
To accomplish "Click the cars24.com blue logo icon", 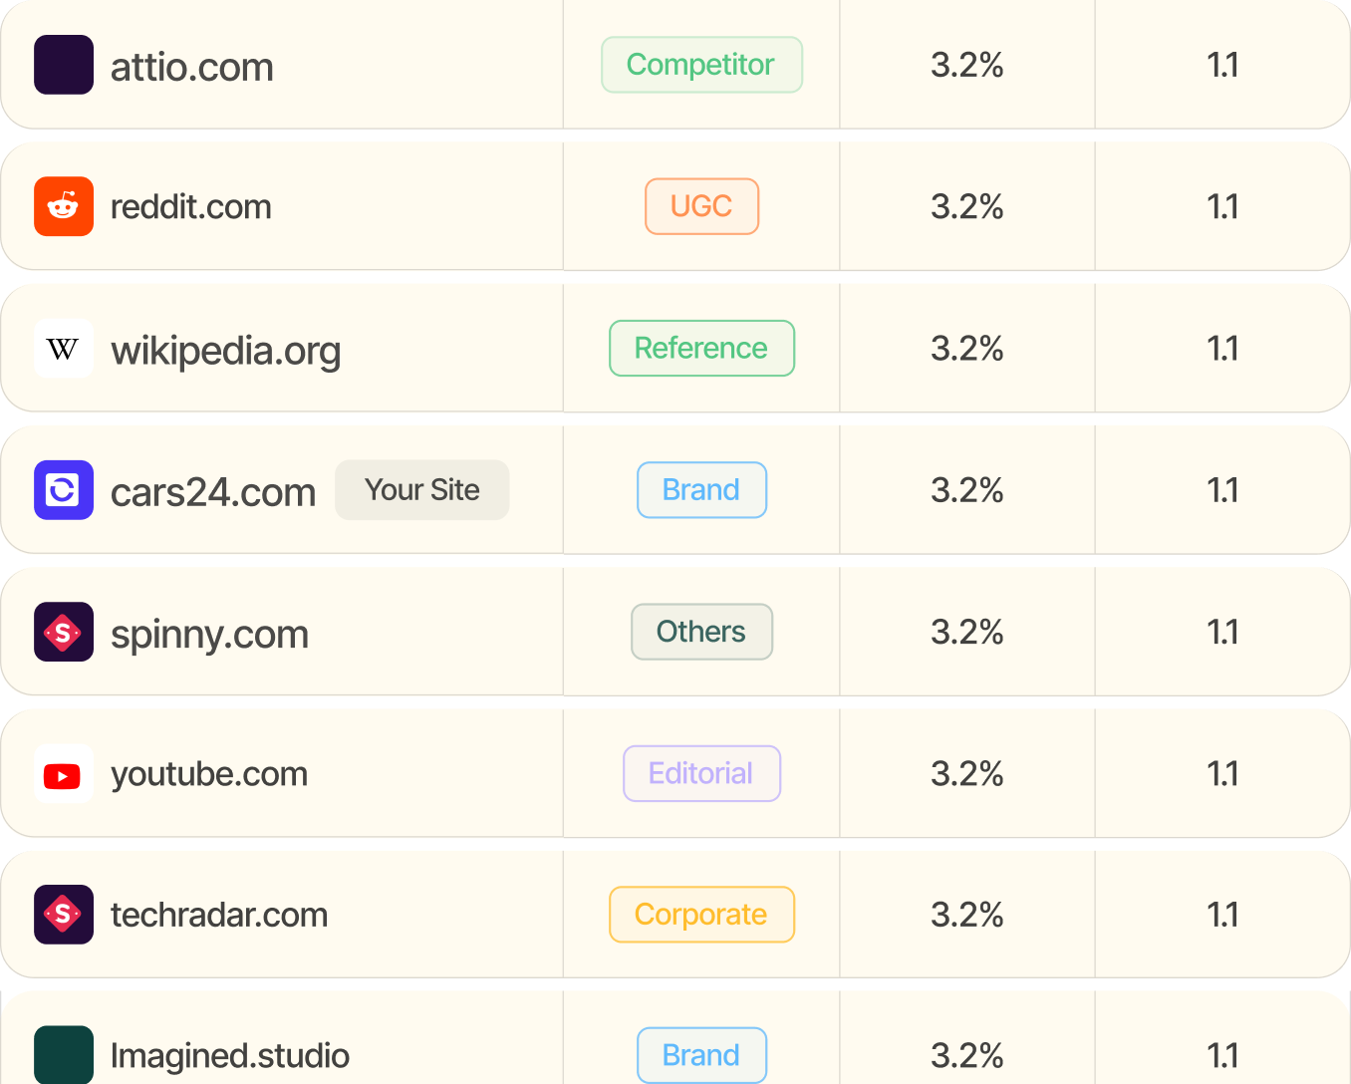I will point(64,490).
